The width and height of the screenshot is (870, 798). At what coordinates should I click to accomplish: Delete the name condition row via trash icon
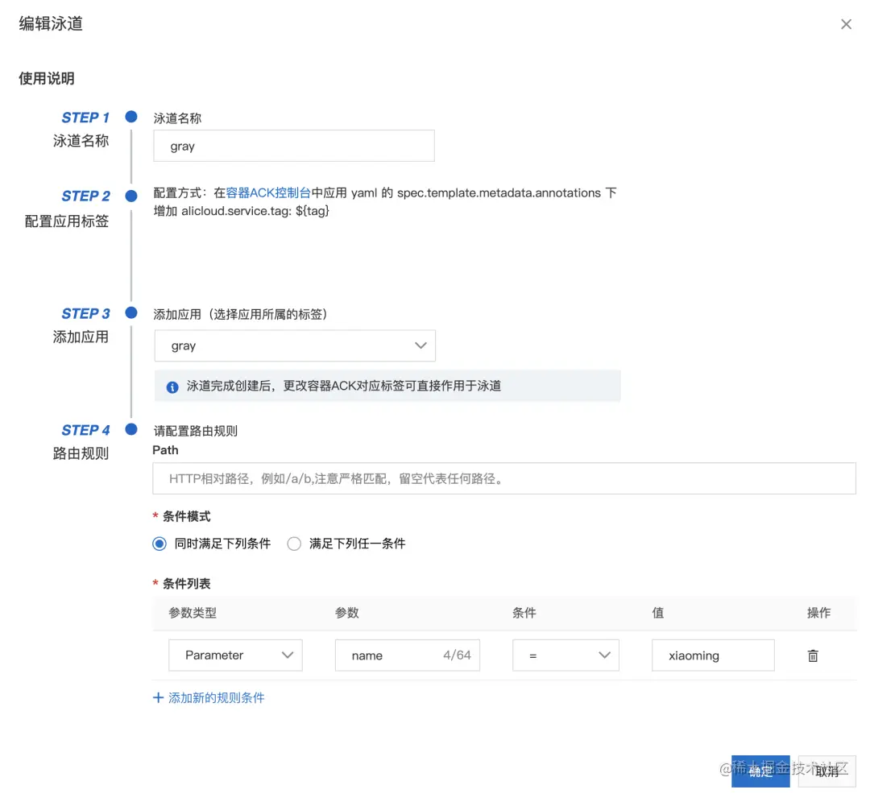click(813, 655)
